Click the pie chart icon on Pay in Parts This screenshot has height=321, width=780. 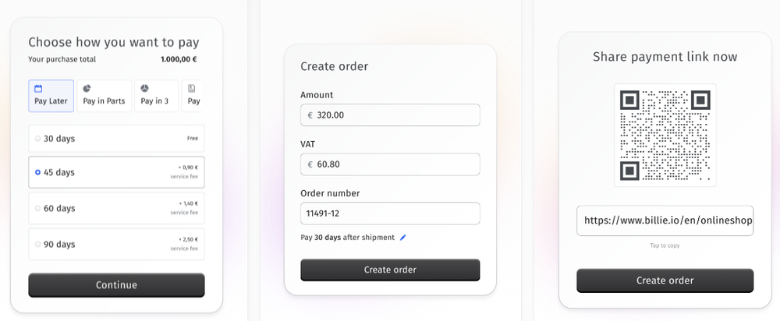pos(87,89)
